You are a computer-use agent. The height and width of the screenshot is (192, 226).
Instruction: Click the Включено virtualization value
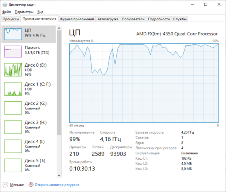189,153
